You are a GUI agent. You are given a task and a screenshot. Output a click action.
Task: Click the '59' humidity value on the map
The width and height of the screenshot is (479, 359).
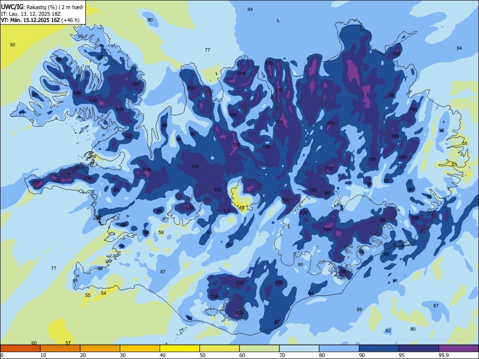click(x=161, y=232)
